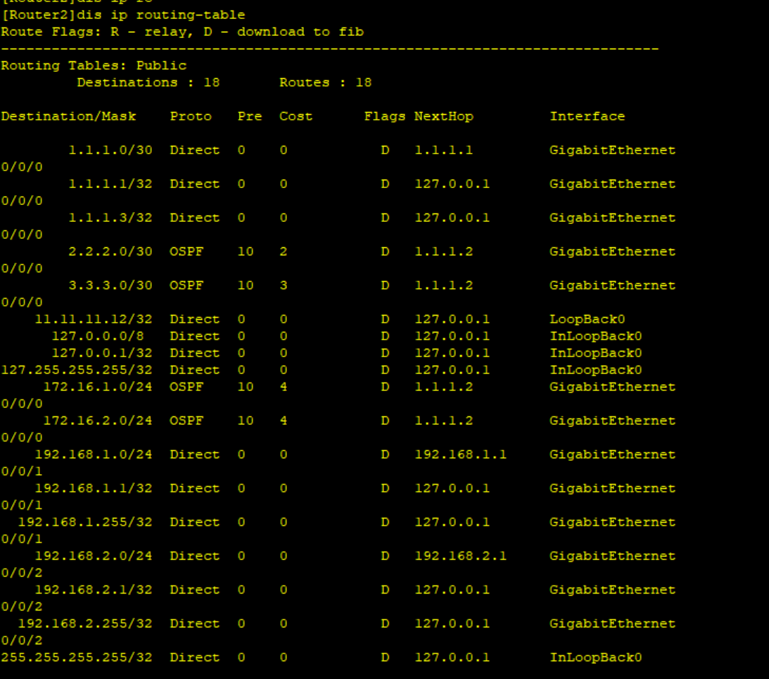Image resolution: width=769 pixels, height=679 pixels.
Task: Click the 192.168.1.1 next hop address
Action: (x=460, y=454)
